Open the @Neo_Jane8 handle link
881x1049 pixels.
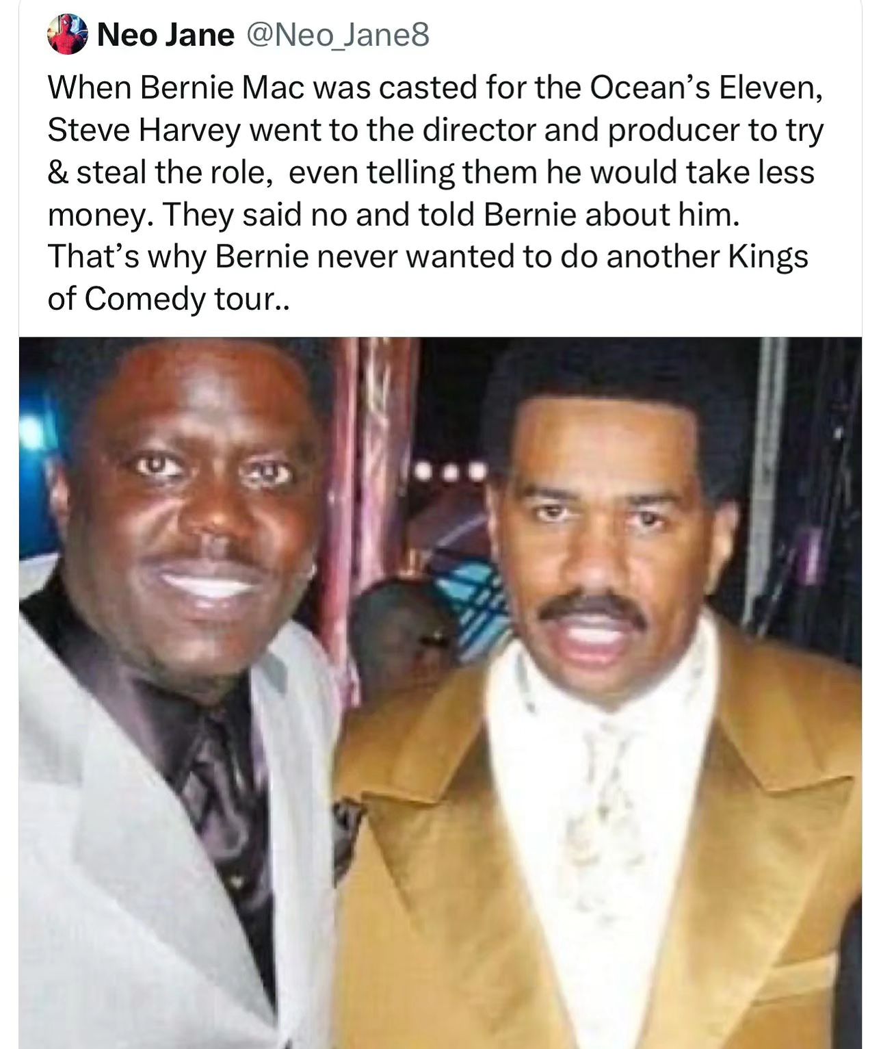tap(337, 35)
